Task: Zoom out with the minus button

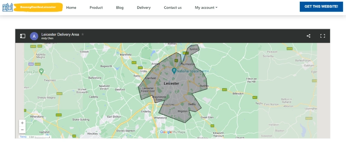Action: tap(22, 130)
